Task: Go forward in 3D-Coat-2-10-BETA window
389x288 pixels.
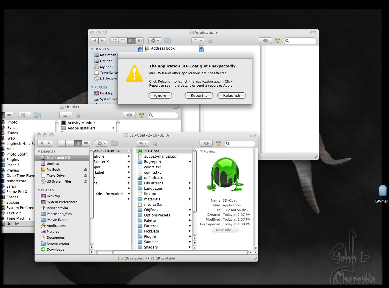Action: pyautogui.click(x=49, y=143)
